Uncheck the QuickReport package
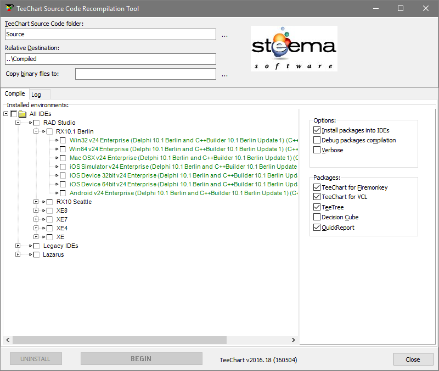The image size is (439, 371). 317,228
